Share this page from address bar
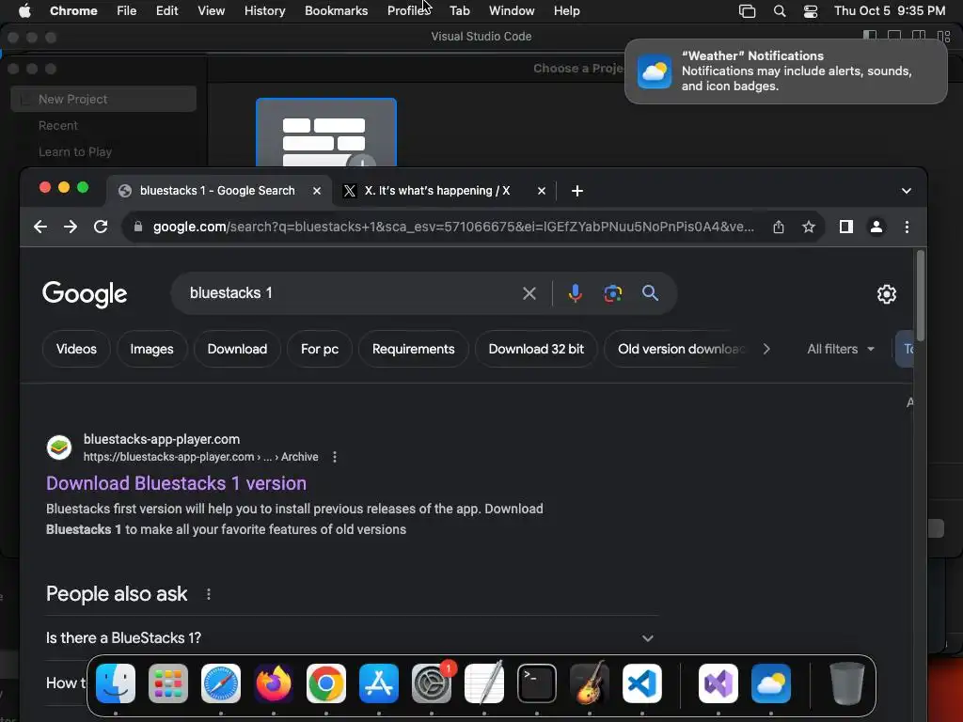The height and width of the screenshot is (722, 963). pos(778,227)
